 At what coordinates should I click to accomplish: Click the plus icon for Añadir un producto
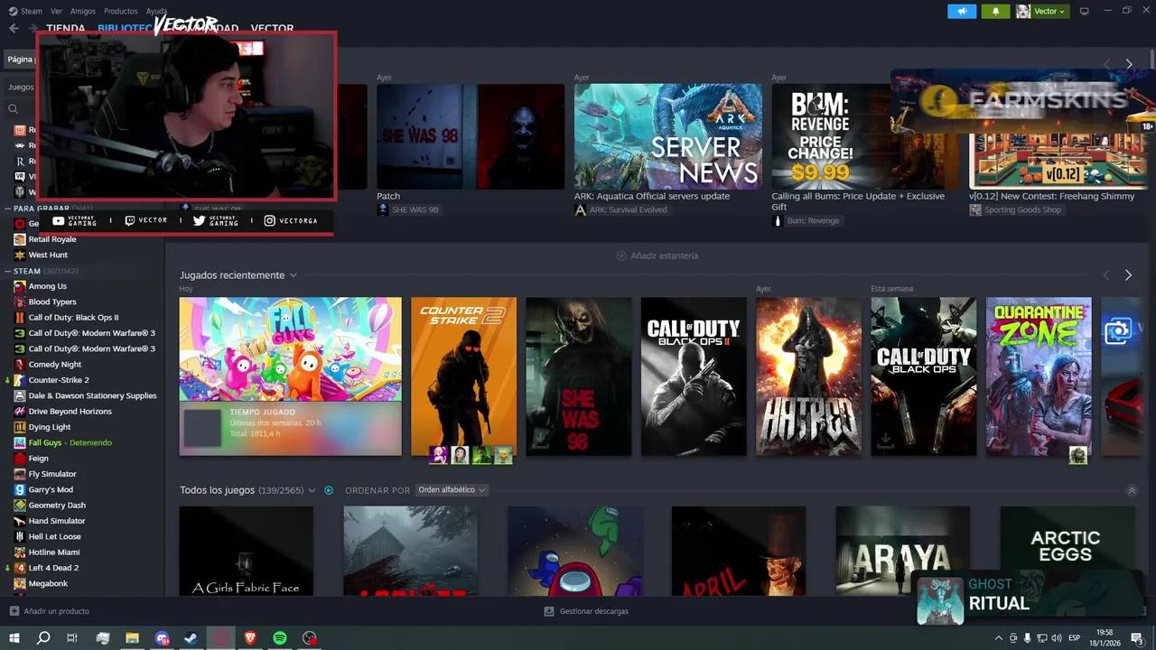coord(14,611)
